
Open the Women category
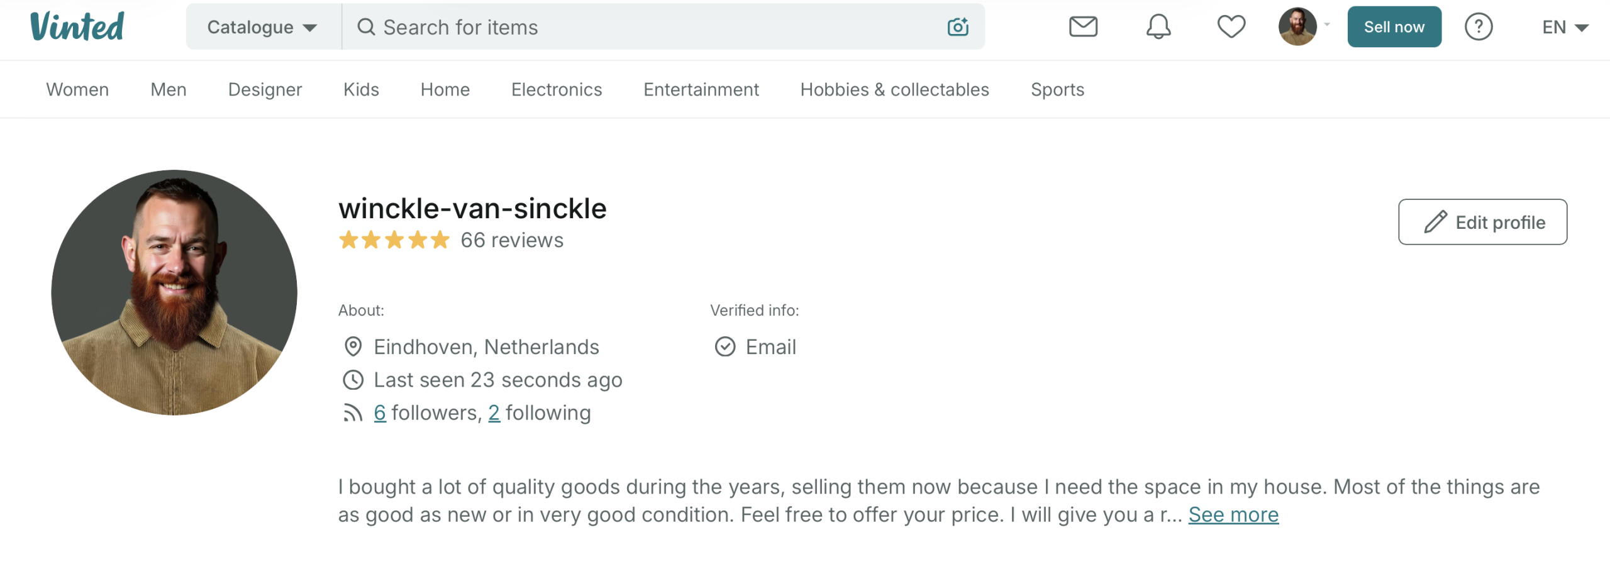[x=77, y=89]
